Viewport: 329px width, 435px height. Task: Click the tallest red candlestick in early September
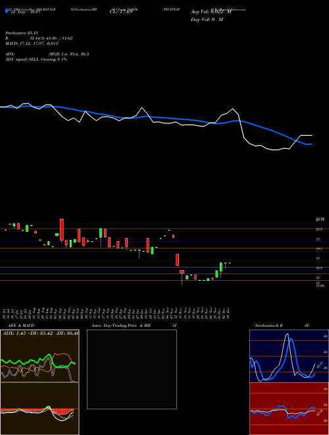62,230
